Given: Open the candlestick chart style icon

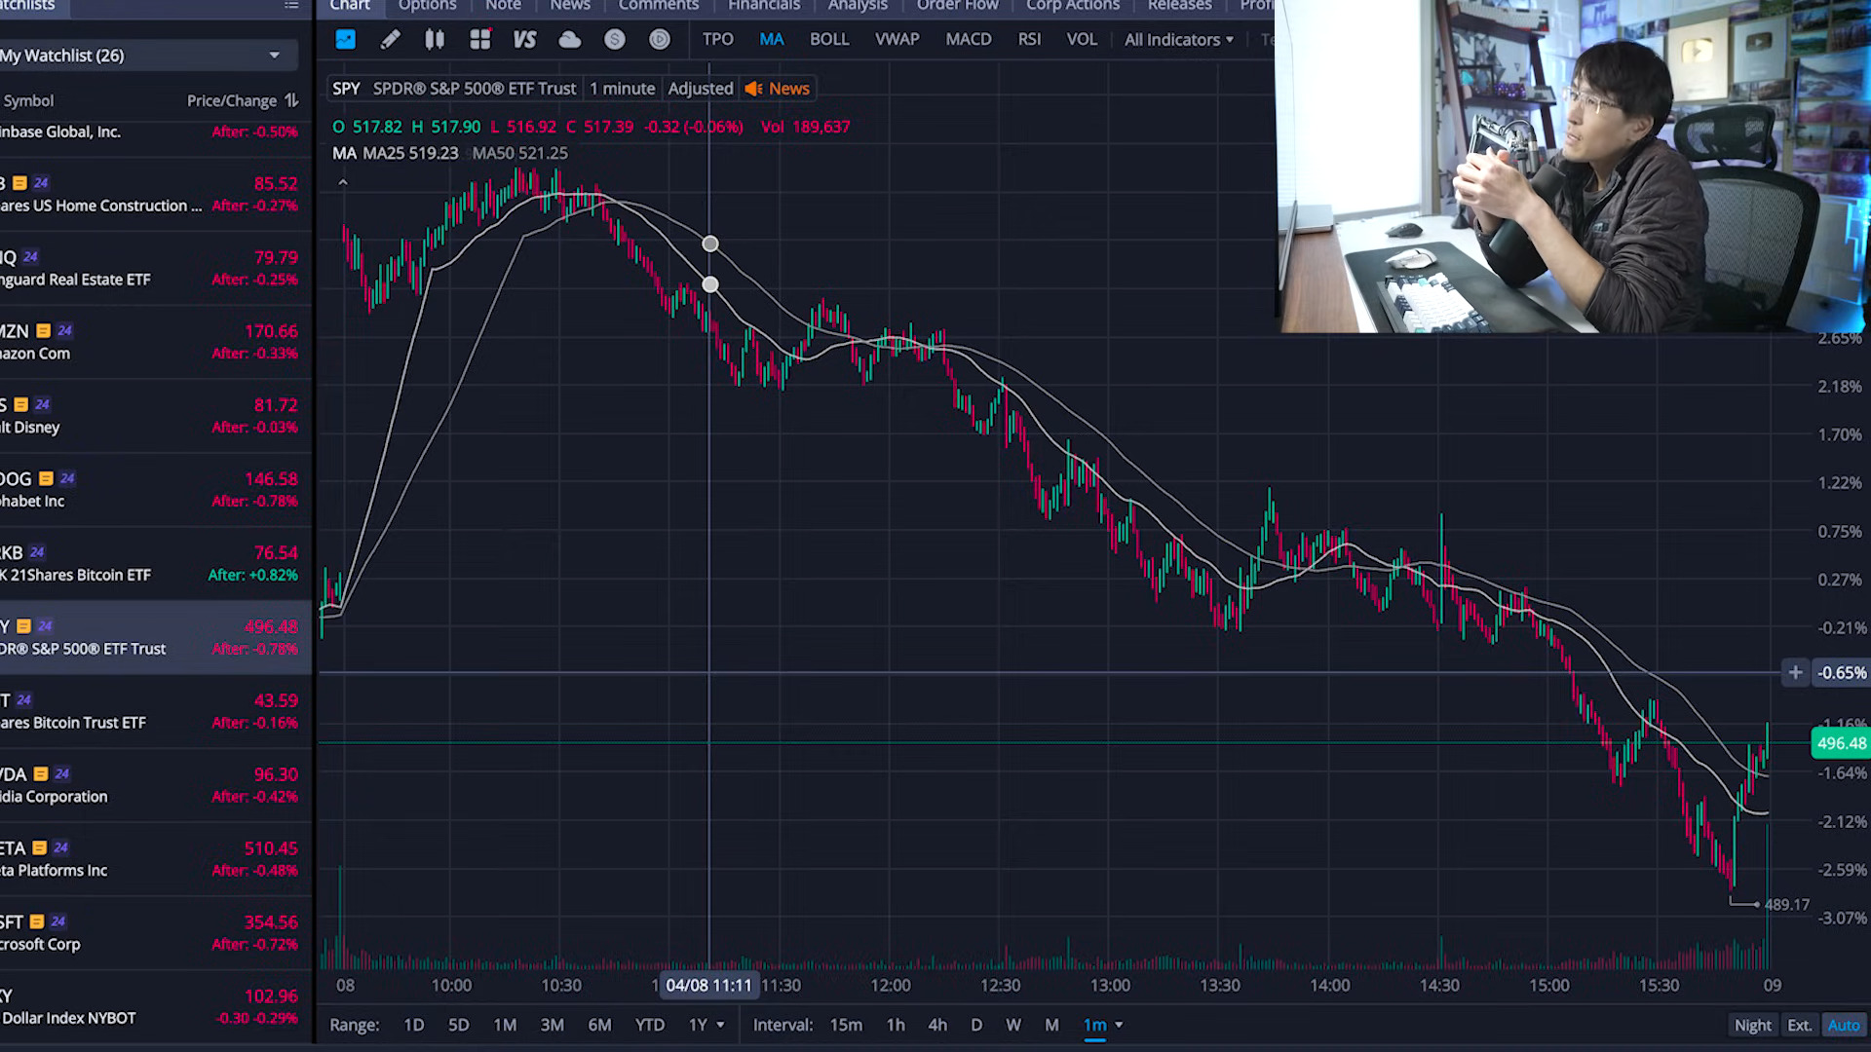Looking at the screenshot, I should (x=435, y=39).
